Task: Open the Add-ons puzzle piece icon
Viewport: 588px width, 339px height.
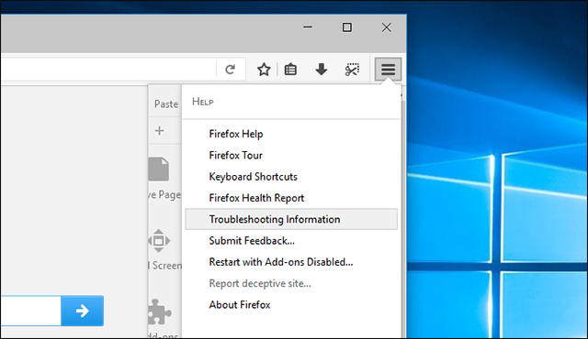Action: coord(159,312)
